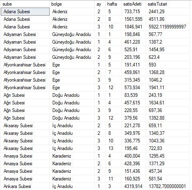Select first Güneydoğu Anadolu cell

tap(72, 34)
